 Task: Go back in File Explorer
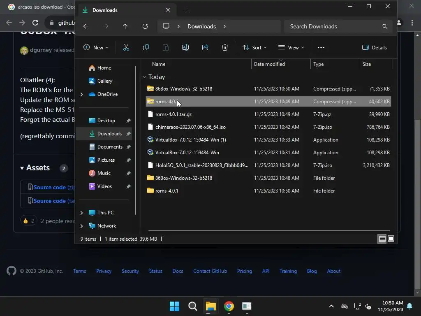86,26
